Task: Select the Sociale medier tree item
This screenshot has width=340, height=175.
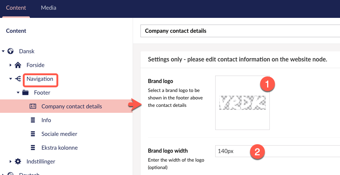Action: (x=59, y=134)
